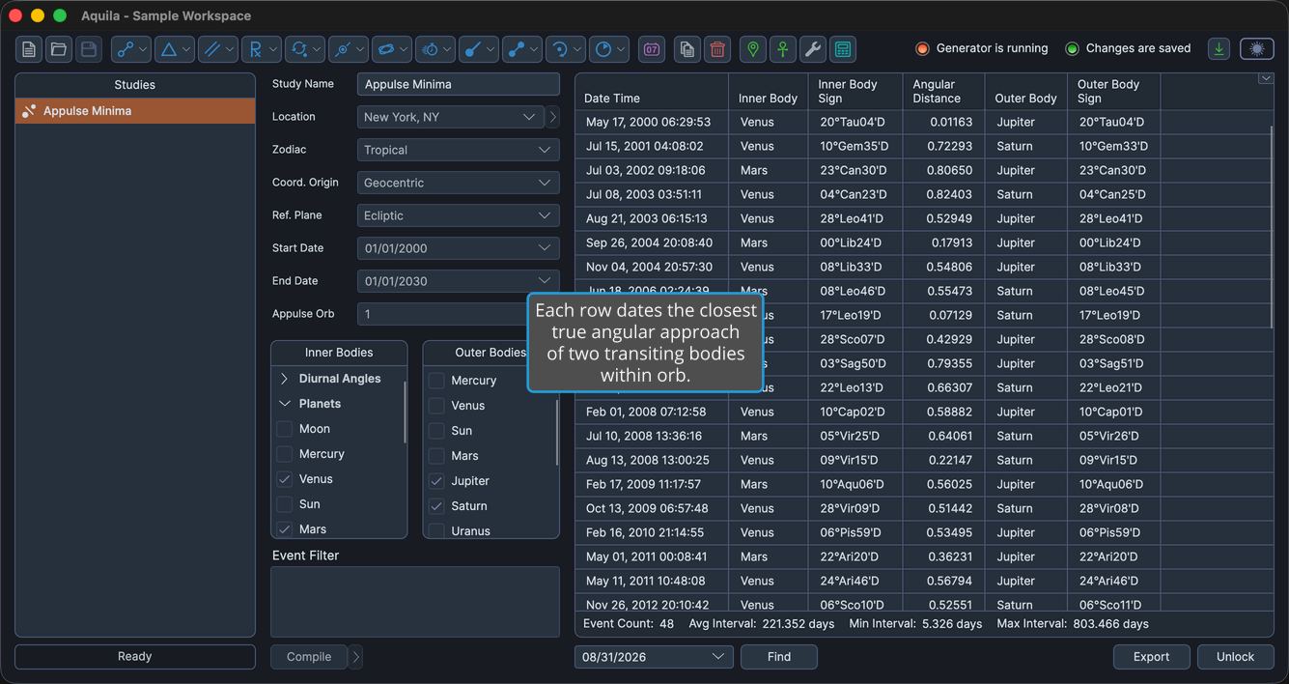1289x684 pixels.
Task: Click the teal calculator icon
Action: click(843, 49)
